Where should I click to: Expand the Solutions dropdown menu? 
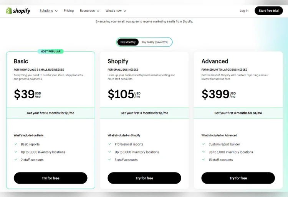tap(48, 11)
